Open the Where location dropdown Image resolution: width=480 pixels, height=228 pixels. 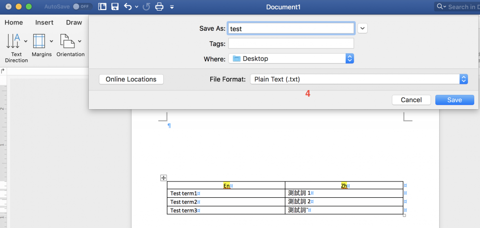click(350, 58)
